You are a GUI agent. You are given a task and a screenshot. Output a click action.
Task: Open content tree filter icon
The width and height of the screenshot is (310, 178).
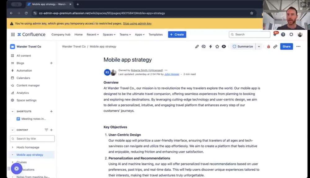(46, 130)
